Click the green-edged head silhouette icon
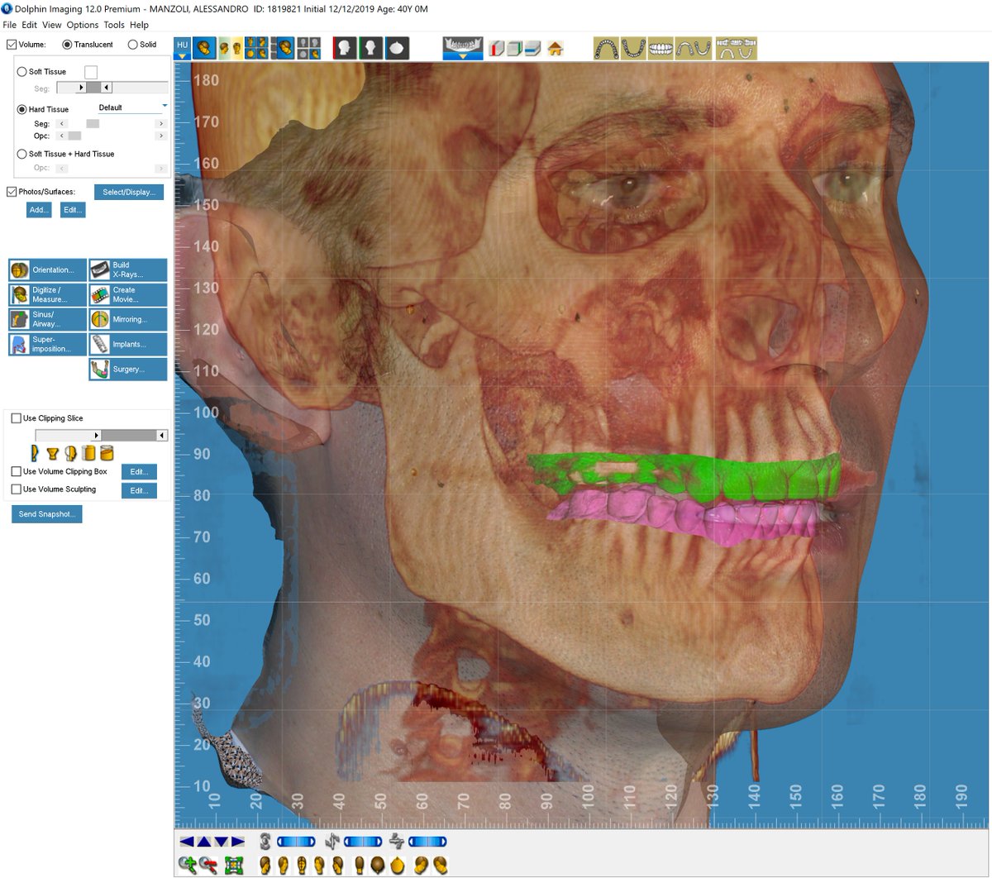This screenshot has width=992, height=878. pyautogui.click(x=370, y=48)
